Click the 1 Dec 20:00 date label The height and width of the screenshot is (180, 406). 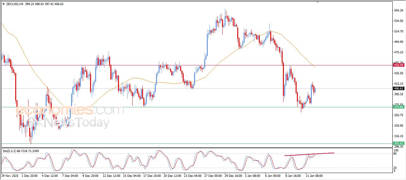pos(30,175)
